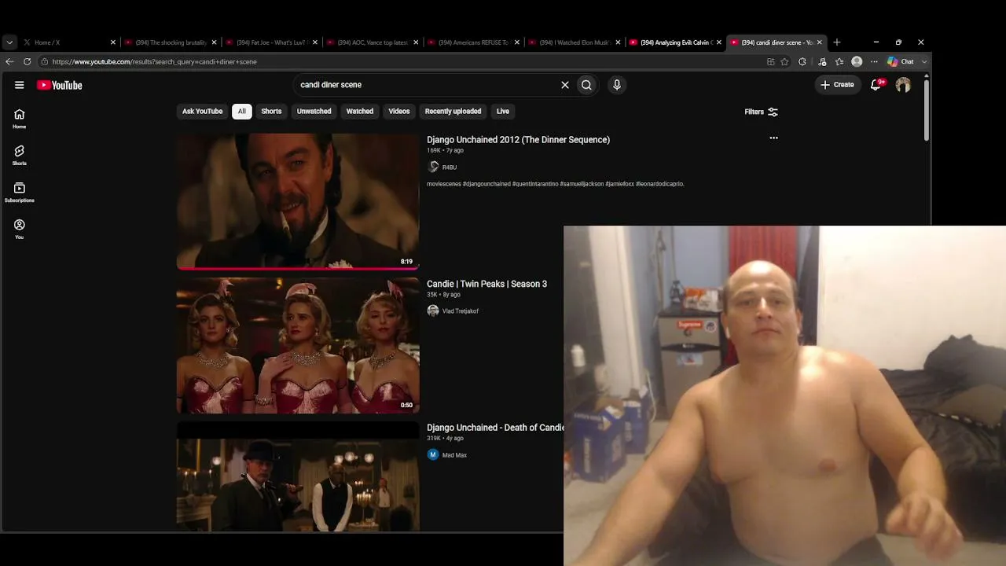Click the browser address bar URL
The image size is (1006, 566).
(154, 61)
